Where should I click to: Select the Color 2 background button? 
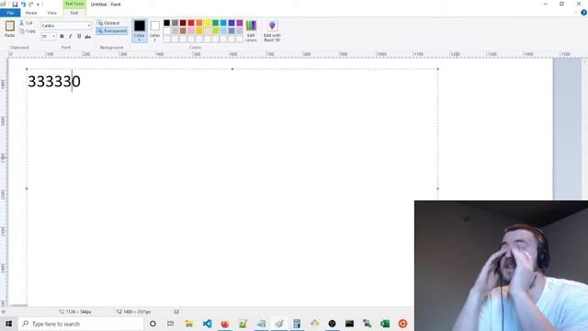(155, 30)
